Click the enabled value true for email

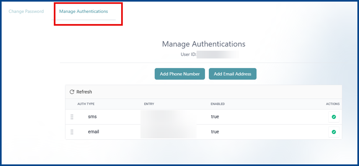(215, 132)
